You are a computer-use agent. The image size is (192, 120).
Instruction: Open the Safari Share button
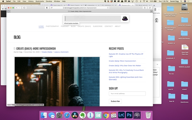[145, 8]
